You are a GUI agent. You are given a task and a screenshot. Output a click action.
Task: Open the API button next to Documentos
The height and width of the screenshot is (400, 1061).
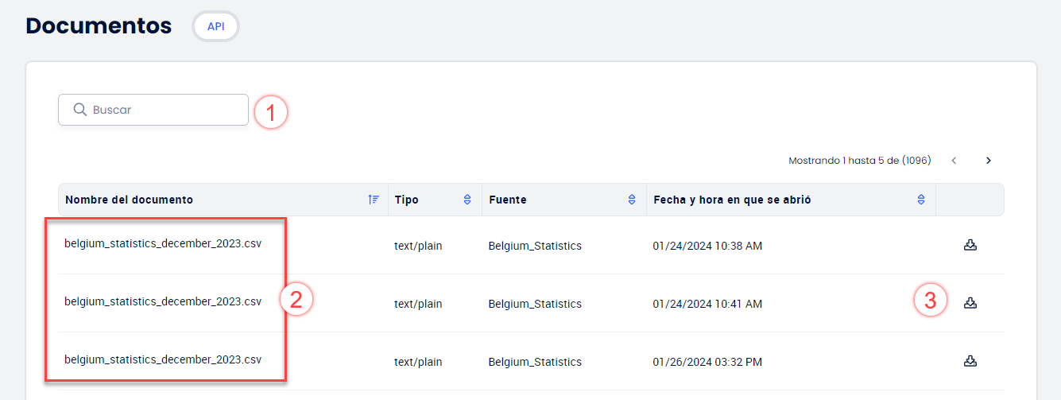[x=216, y=26]
